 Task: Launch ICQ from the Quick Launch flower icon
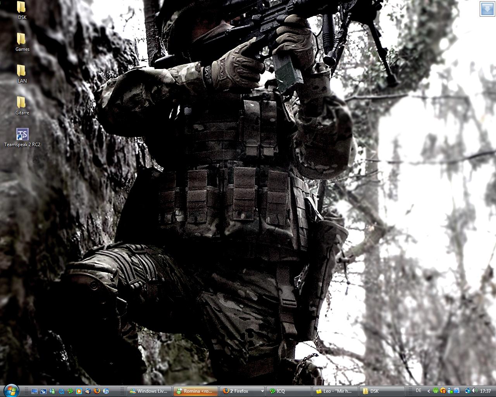70,391
